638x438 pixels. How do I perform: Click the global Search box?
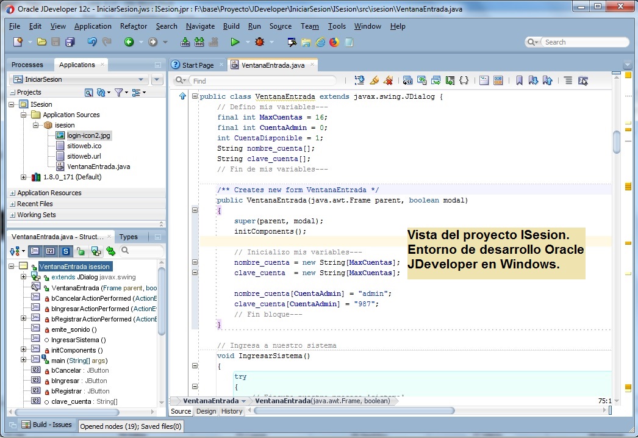pyautogui.click(x=586, y=42)
